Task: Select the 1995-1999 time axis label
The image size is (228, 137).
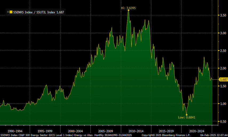Action: 45,131
